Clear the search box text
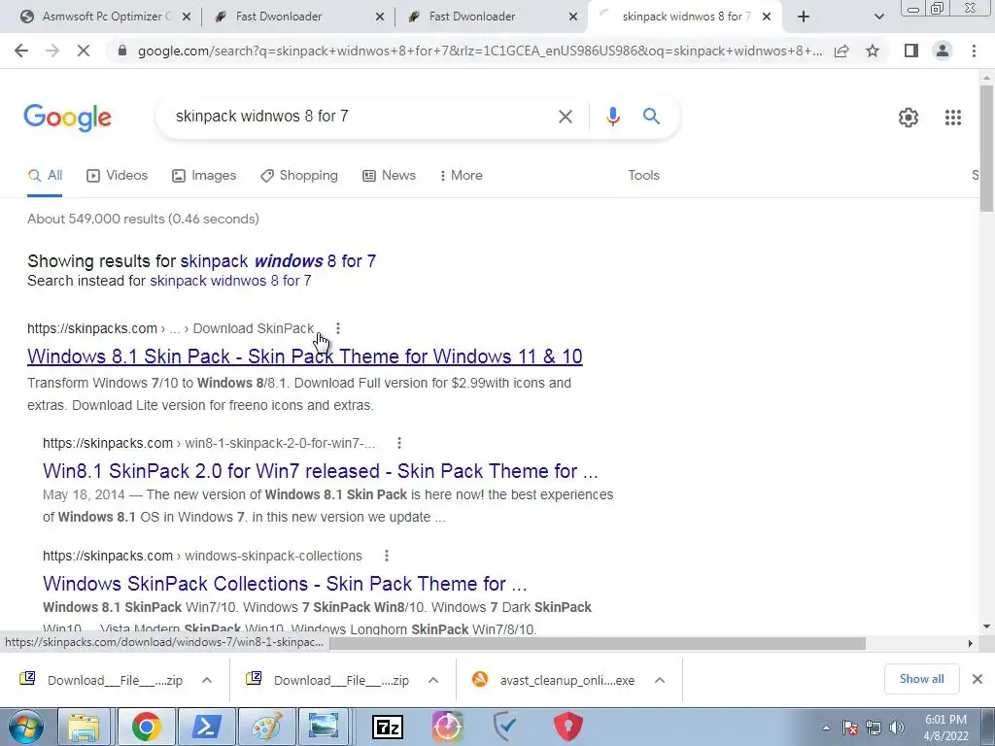The width and height of the screenshot is (995, 746). pyautogui.click(x=565, y=117)
